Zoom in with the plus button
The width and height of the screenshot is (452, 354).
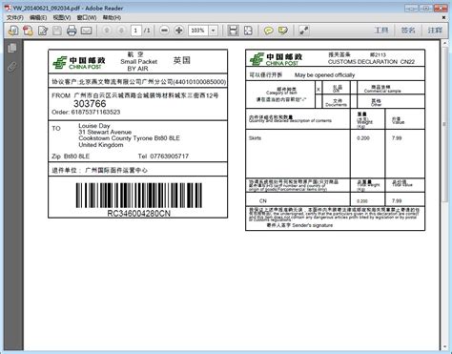[179, 31]
